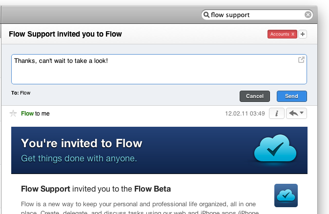Clear the 'flow support' search text
Screen dimensions: 329x214
click(x=308, y=15)
